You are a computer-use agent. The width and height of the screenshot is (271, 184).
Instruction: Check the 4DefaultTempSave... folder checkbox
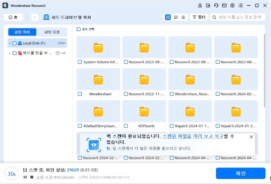tap(80, 126)
